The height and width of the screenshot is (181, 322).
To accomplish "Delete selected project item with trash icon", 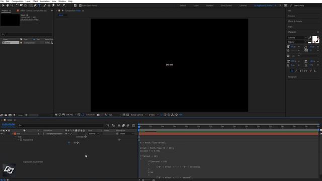I will (x=26, y=115).
